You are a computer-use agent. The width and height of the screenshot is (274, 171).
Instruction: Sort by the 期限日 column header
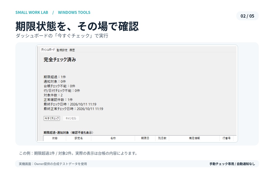click(145, 138)
